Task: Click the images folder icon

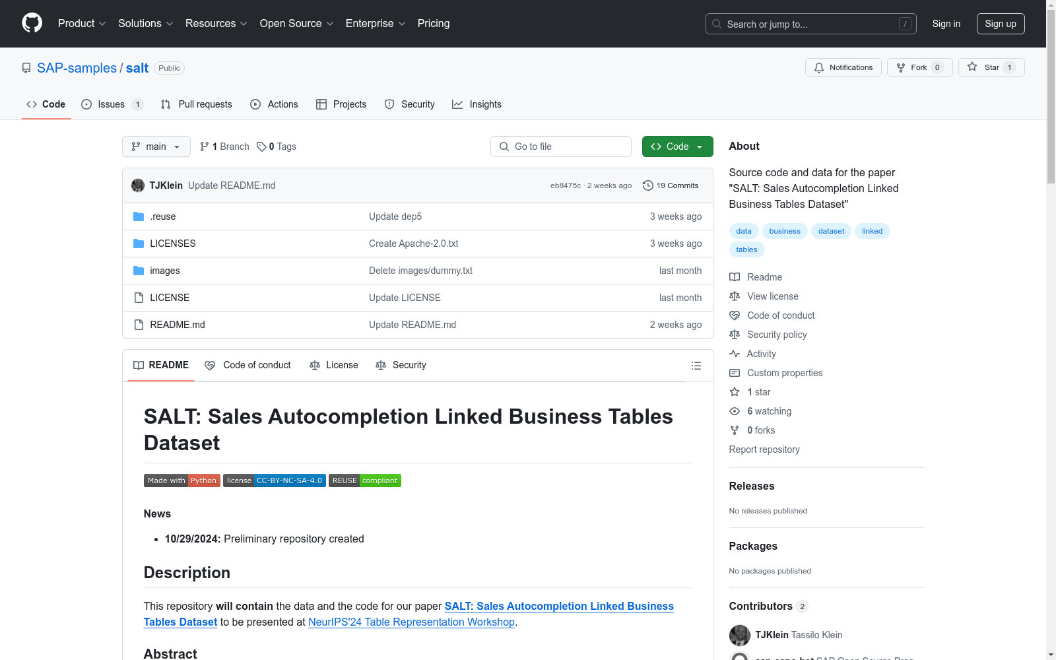Action: coord(139,271)
